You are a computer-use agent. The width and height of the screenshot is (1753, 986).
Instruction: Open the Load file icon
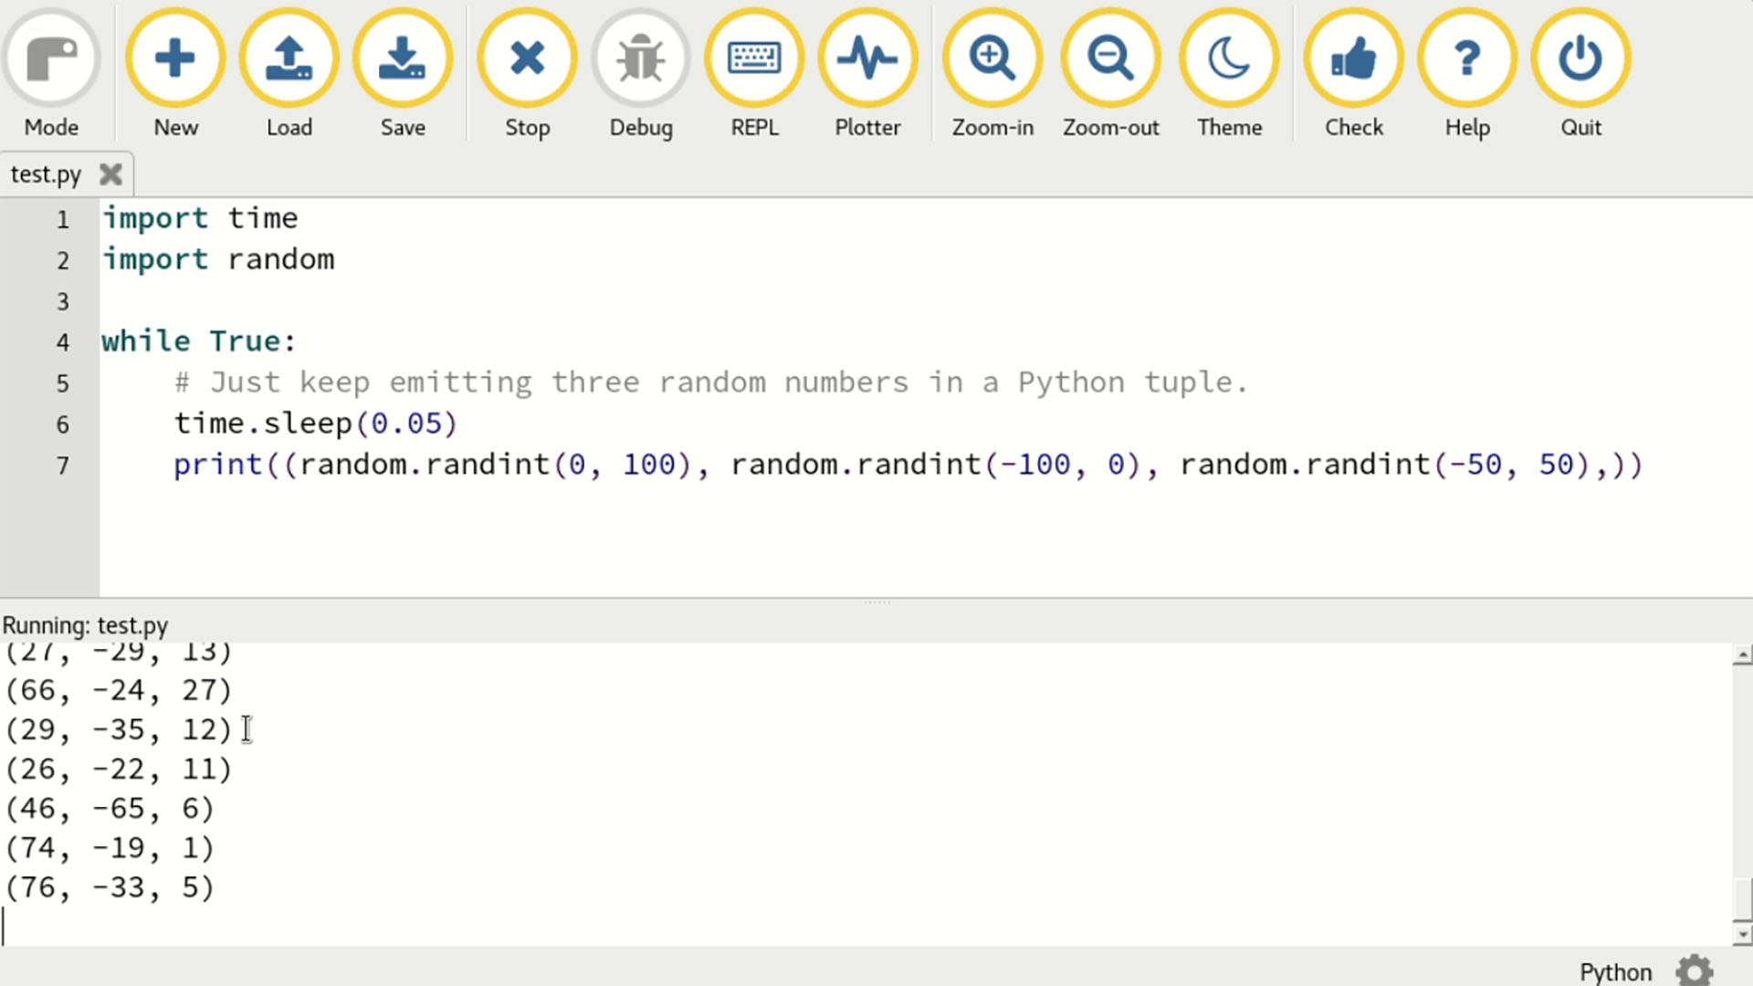point(289,58)
